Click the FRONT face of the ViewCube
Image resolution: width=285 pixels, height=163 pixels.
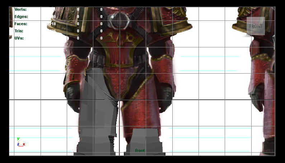tap(256, 26)
